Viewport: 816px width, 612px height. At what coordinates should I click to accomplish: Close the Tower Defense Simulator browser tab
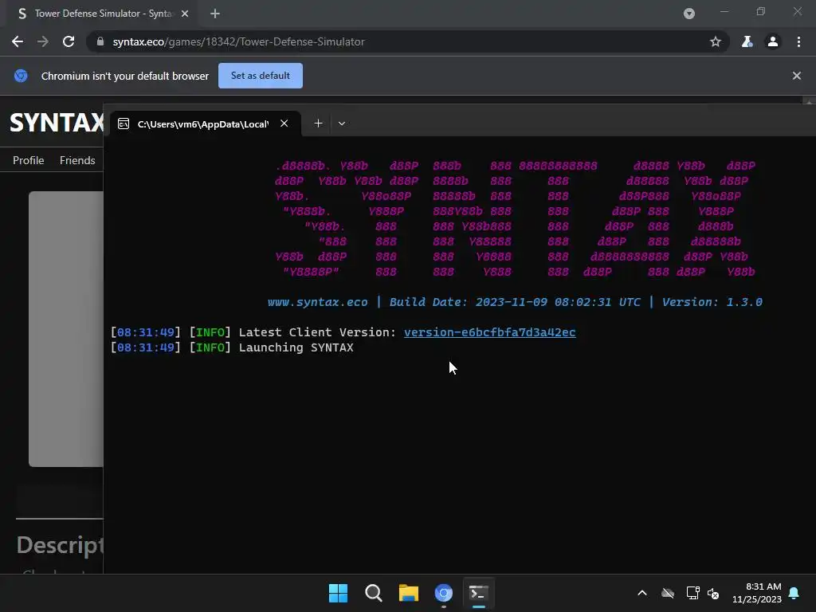(x=185, y=14)
